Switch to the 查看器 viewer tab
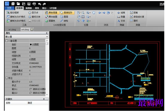The height and width of the screenshot is (111, 168). click(x=19, y=8)
